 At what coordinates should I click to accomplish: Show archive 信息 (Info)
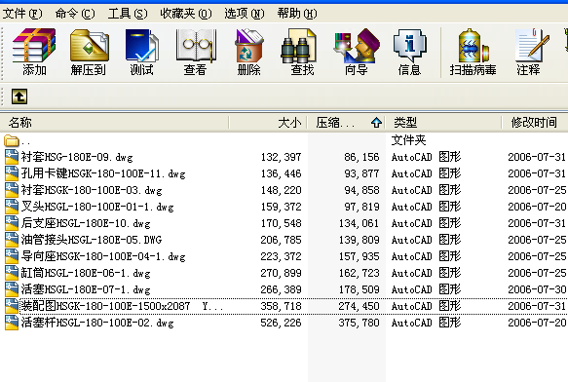410,52
